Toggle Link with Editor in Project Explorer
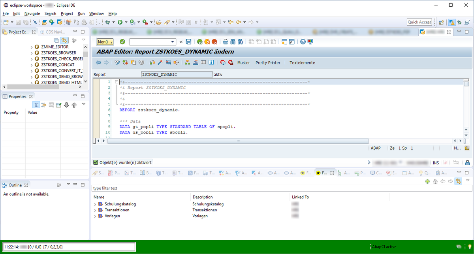The image size is (474, 254). click(x=63, y=40)
